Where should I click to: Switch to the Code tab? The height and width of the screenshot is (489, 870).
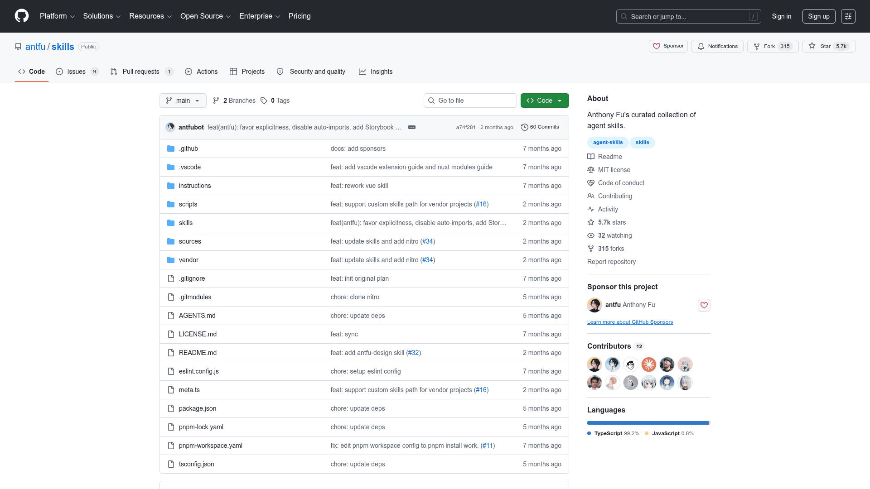coord(32,72)
